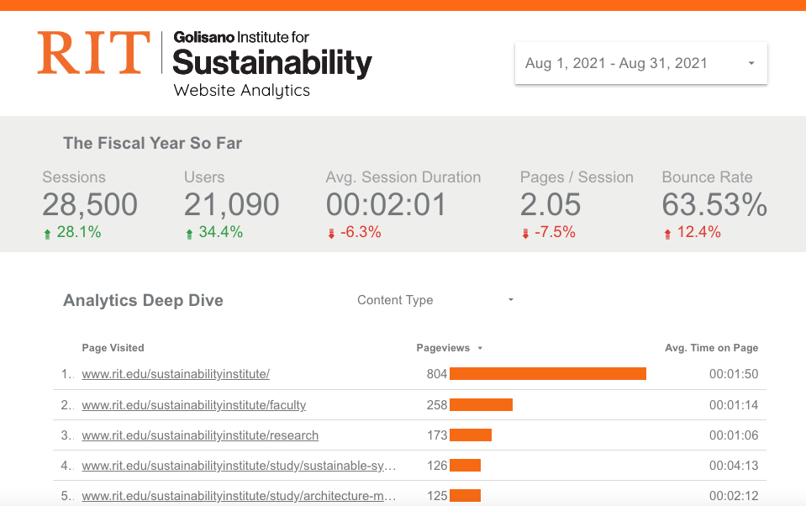The image size is (806, 506).
Task: Open the Aug 2021 date range dropdown
Action: pyautogui.click(x=641, y=63)
